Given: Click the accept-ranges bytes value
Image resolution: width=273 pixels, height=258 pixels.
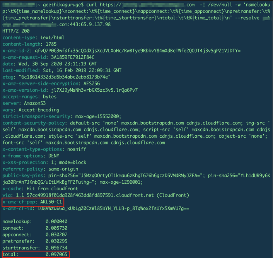Looking at the screenshot, I should tap(49, 97).
